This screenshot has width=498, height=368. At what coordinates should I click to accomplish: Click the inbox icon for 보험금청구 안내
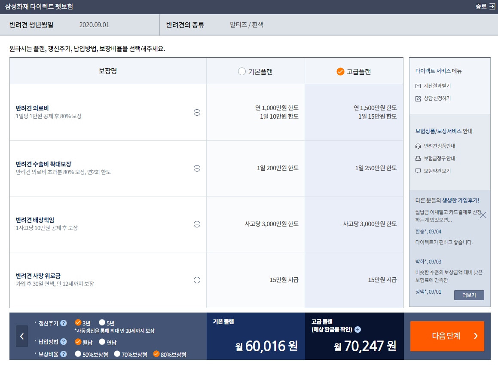pos(418,158)
